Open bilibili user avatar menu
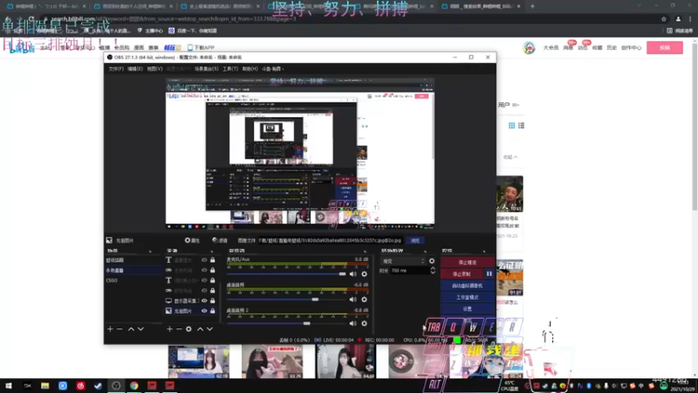Image resolution: width=698 pixels, height=393 pixels. pyautogui.click(x=529, y=47)
